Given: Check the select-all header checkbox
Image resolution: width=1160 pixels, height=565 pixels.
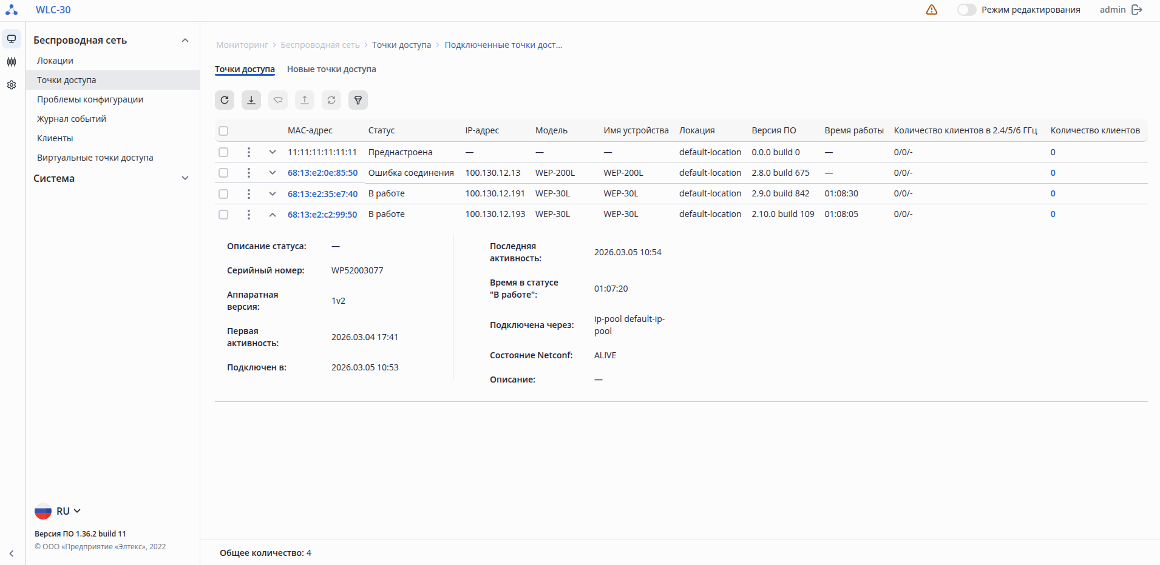Looking at the screenshot, I should click(x=223, y=131).
